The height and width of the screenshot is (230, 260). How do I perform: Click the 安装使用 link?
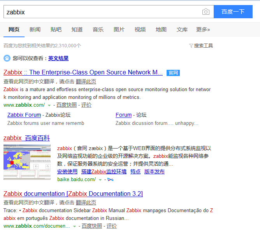pos(67,171)
